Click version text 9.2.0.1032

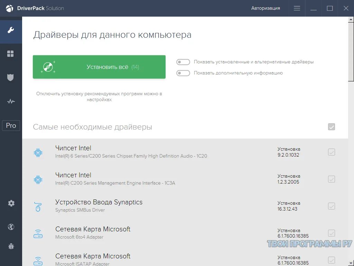click(x=288, y=155)
